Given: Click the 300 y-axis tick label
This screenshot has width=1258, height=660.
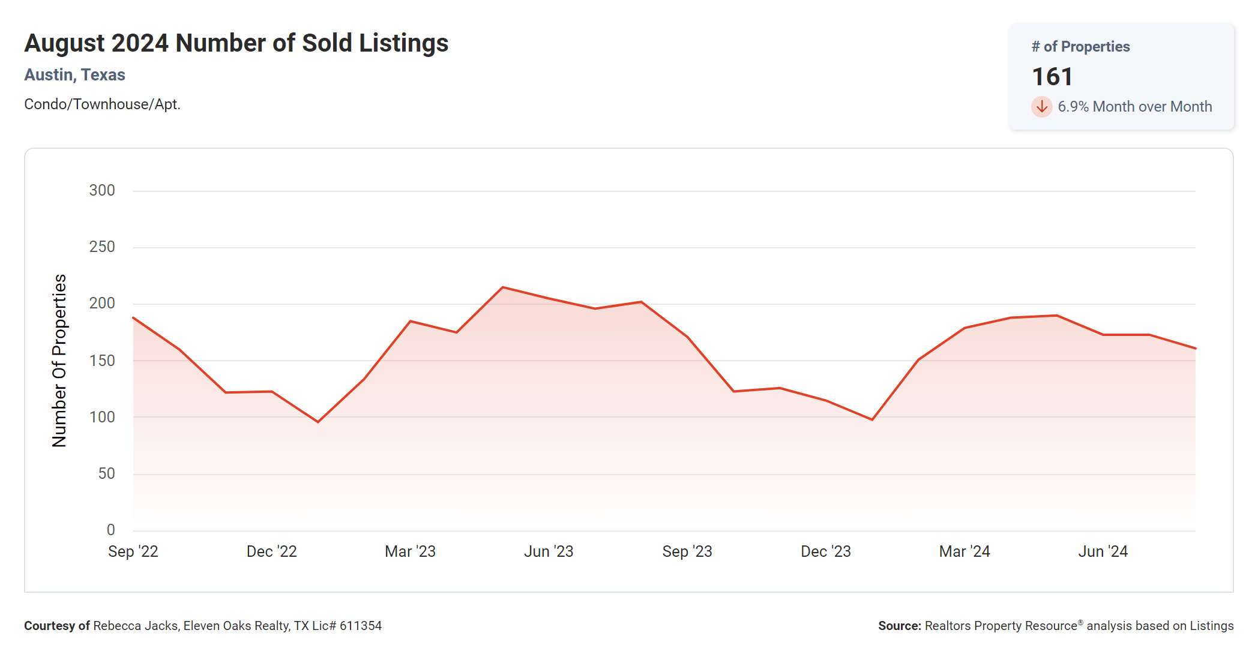Looking at the screenshot, I should tap(102, 191).
